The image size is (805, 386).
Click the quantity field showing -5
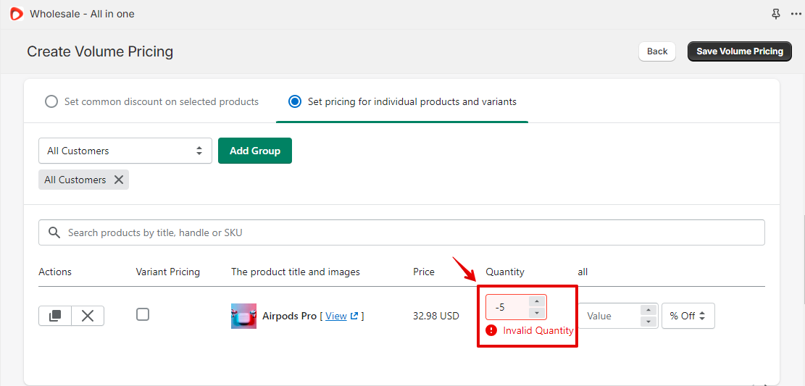tap(507, 308)
